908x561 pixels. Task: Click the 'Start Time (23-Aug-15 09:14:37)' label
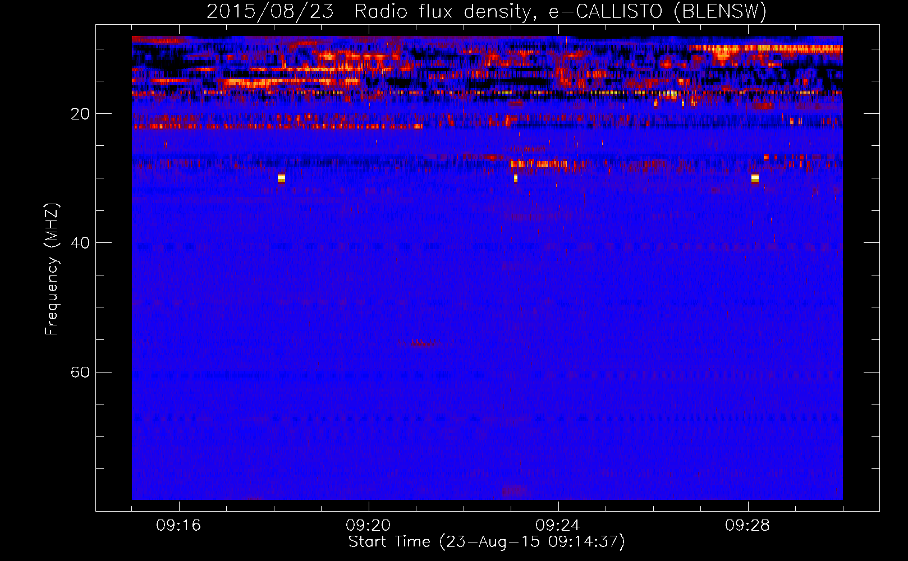click(x=487, y=542)
